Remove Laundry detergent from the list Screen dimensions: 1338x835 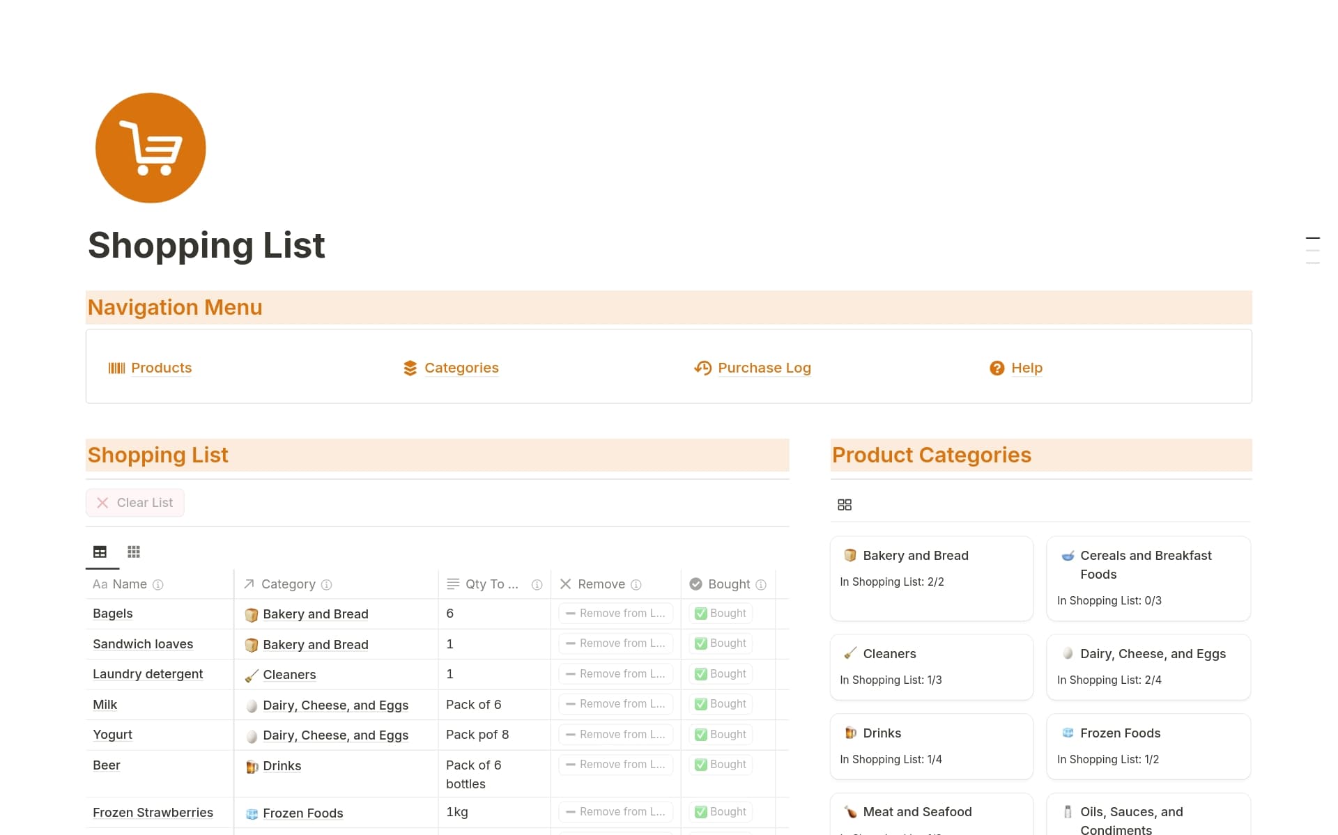[x=615, y=674]
